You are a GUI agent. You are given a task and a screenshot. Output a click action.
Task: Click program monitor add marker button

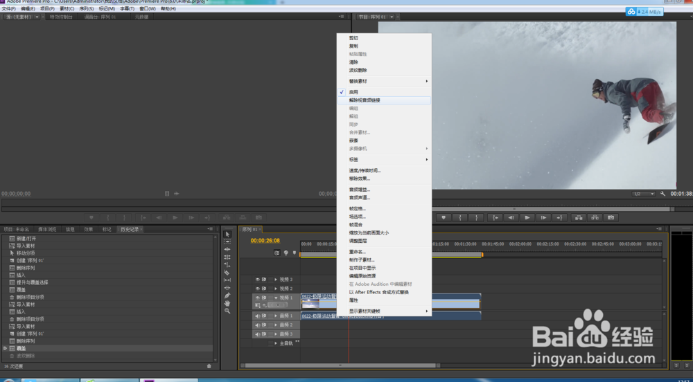[444, 217]
